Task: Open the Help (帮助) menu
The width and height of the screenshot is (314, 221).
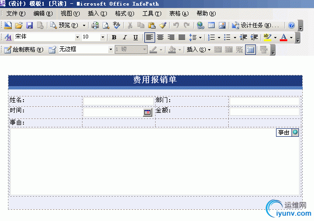Action: (206, 14)
